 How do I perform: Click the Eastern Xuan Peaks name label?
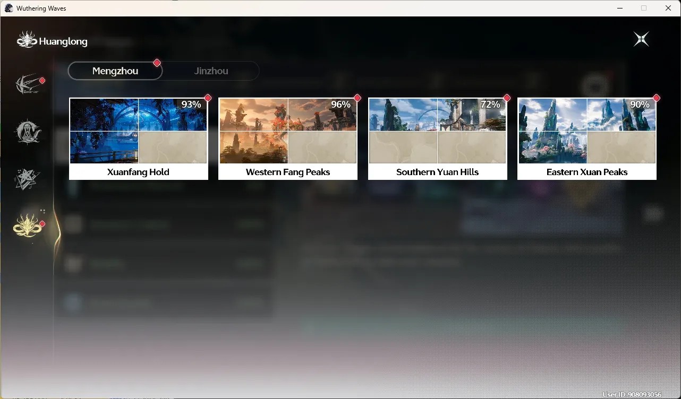[x=587, y=172]
